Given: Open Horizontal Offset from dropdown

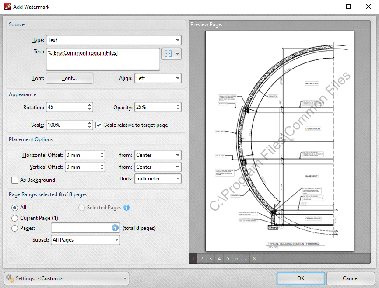Looking at the screenshot, I should pyautogui.click(x=158, y=155).
